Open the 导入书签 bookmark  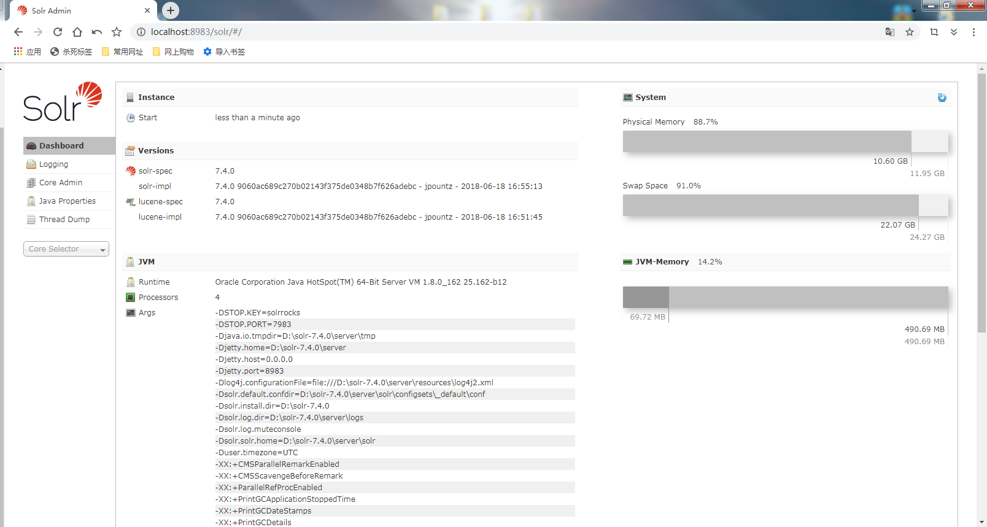(224, 52)
